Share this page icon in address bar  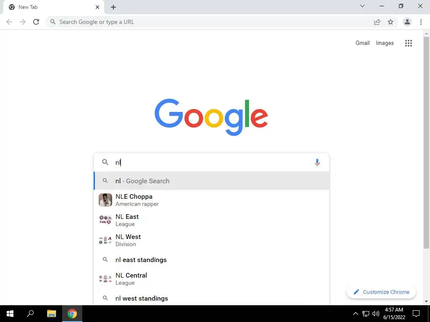tap(377, 22)
